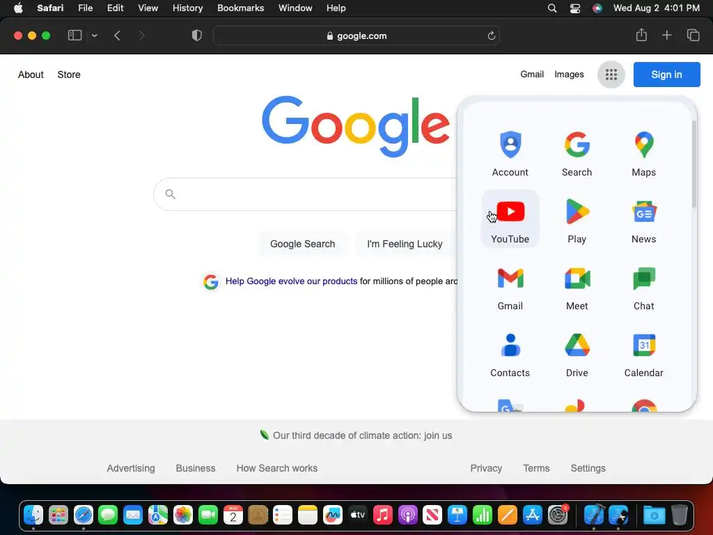
Task: Open the Gmail link in the header
Action: coord(532,74)
